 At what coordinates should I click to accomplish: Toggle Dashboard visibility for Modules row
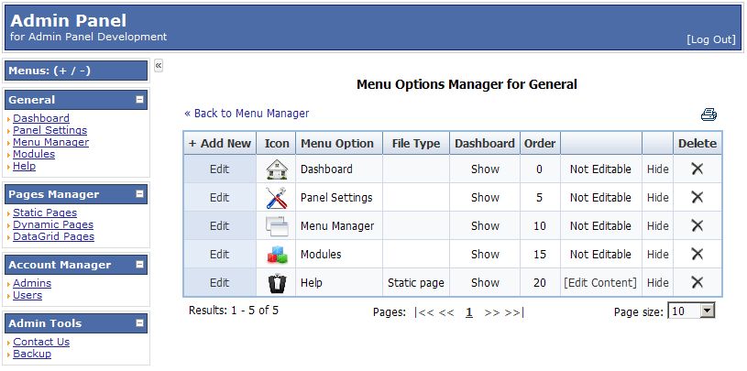pos(485,255)
